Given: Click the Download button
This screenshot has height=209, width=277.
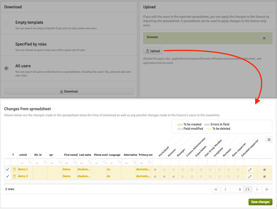Looking at the screenshot, I should (x=69, y=91).
